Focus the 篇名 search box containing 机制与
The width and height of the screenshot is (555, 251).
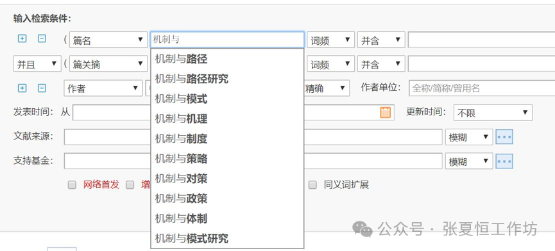227,40
